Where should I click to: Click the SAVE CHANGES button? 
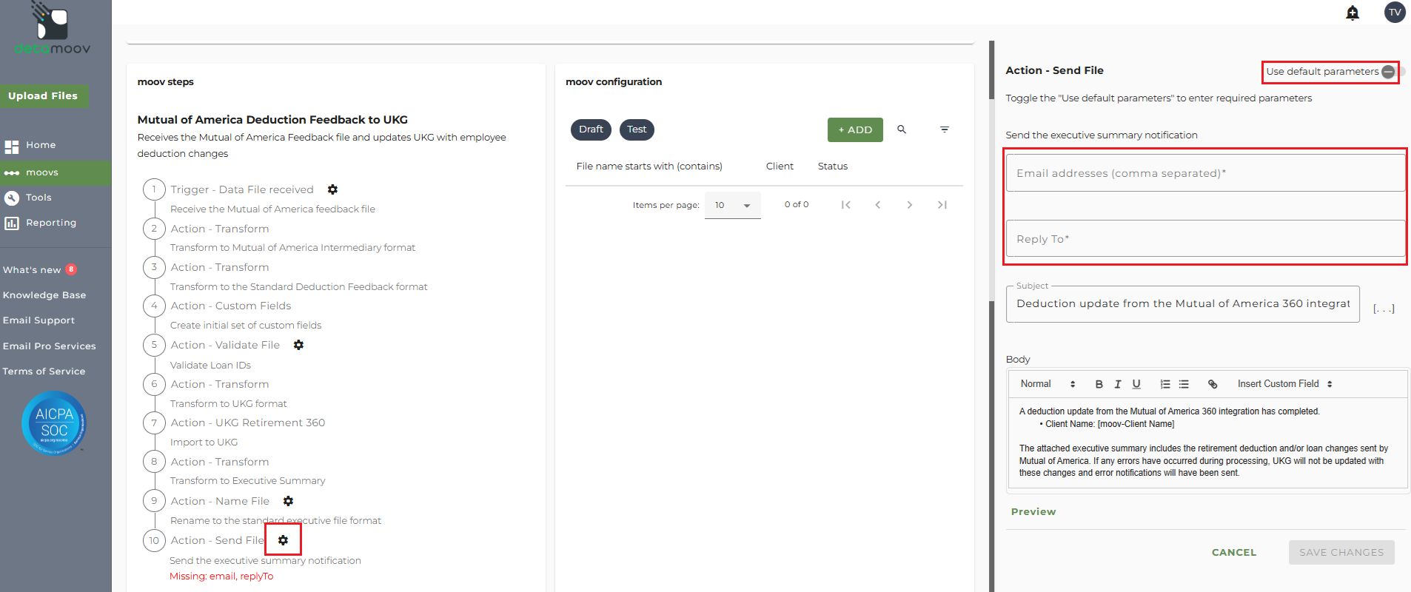(1341, 552)
